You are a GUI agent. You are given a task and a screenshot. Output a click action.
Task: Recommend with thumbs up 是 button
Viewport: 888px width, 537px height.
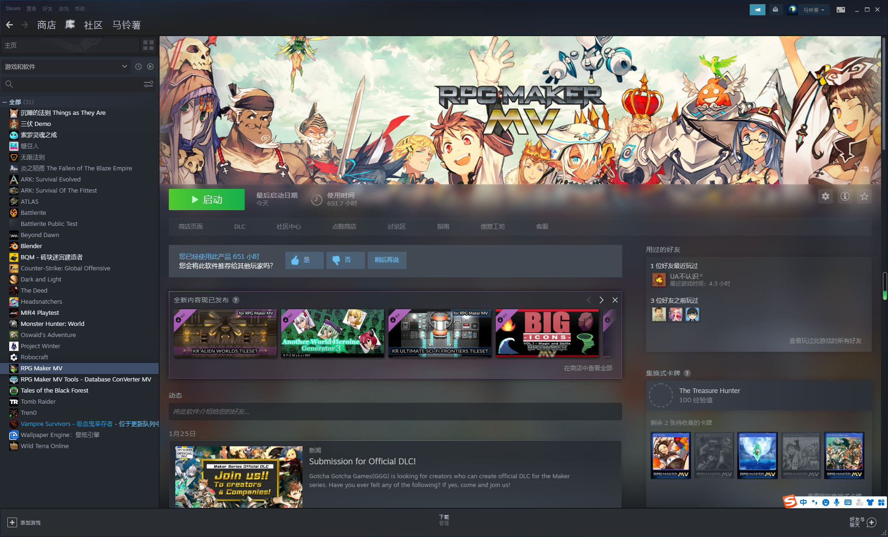point(304,260)
